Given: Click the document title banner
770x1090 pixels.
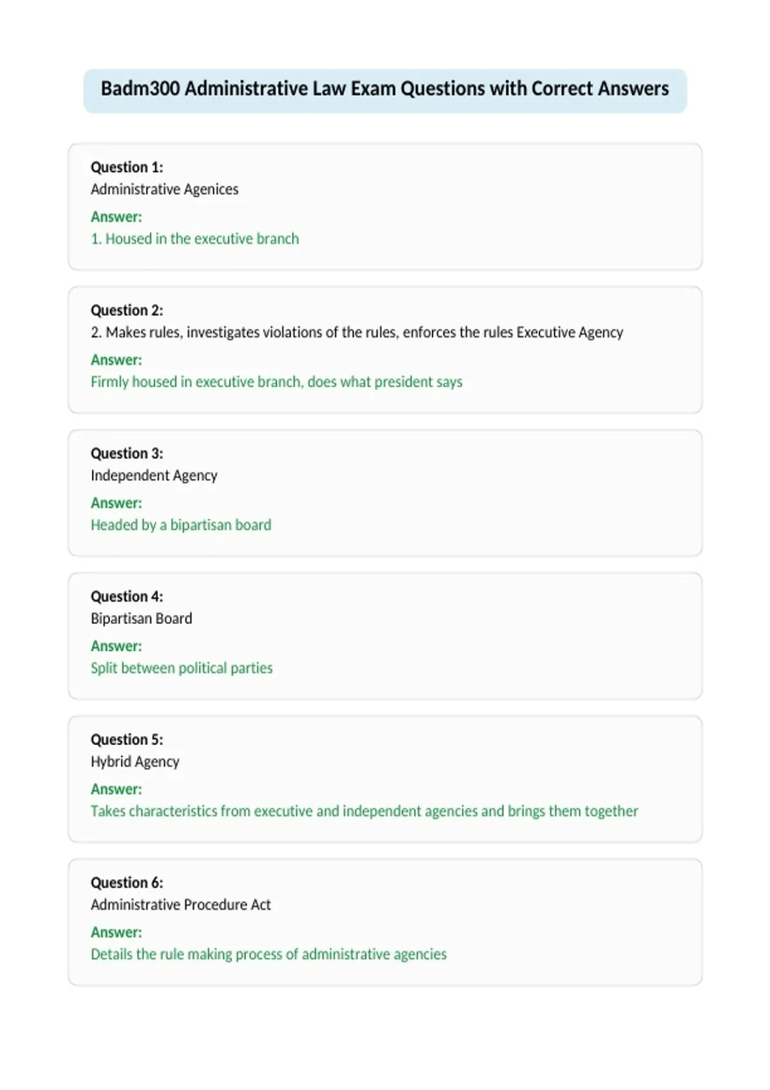Looking at the screenshot, I should [x=385, y=90].
